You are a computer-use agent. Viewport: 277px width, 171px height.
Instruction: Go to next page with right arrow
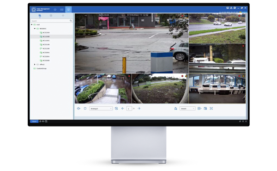(139, 109)
